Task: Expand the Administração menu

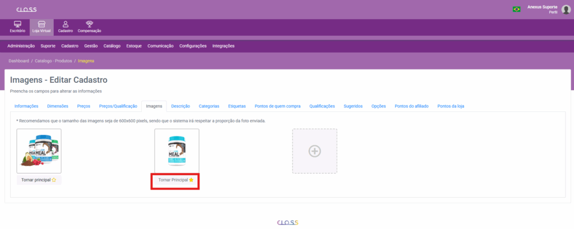Action: [x=21, y=46]
